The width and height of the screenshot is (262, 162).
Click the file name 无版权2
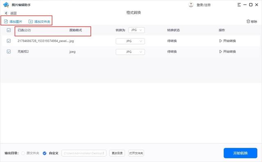[x=23, y=51]
